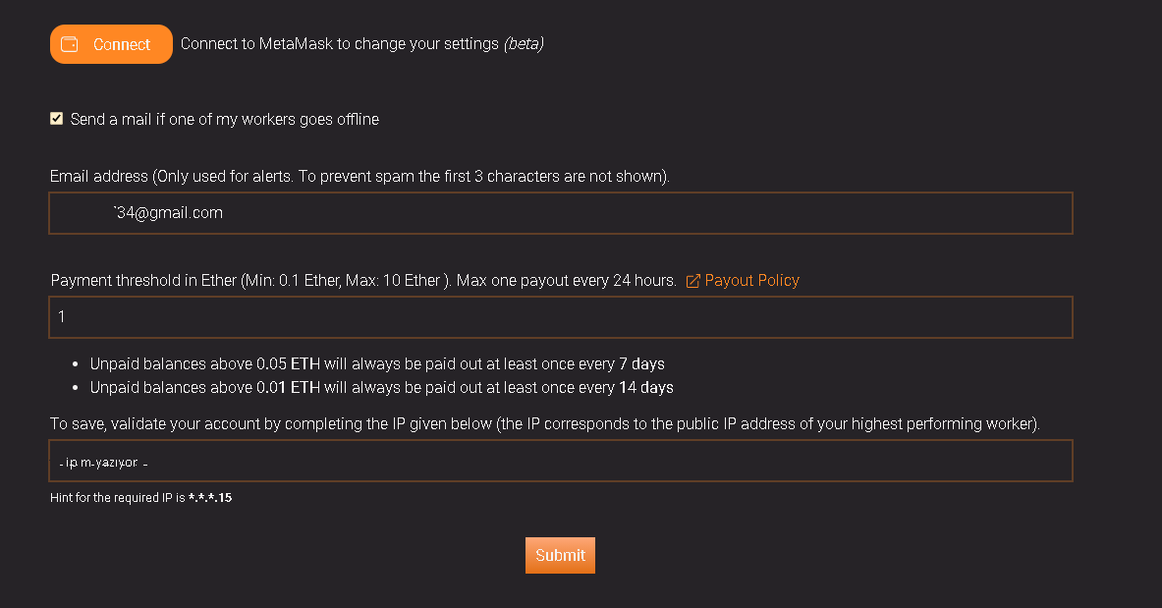Image resolution: width=1162 pixels, height=608 pixels.
Task: Click the bold '*.*.*.15' IP hint value
Action: pyautogui.click(x=210, y=498)
